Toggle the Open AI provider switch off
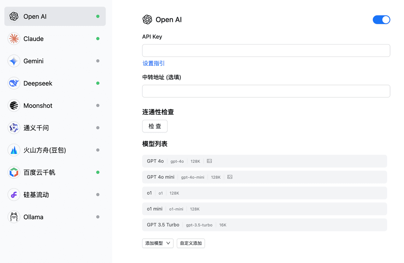This screenshot has height=263, width=404. (381, 20)
